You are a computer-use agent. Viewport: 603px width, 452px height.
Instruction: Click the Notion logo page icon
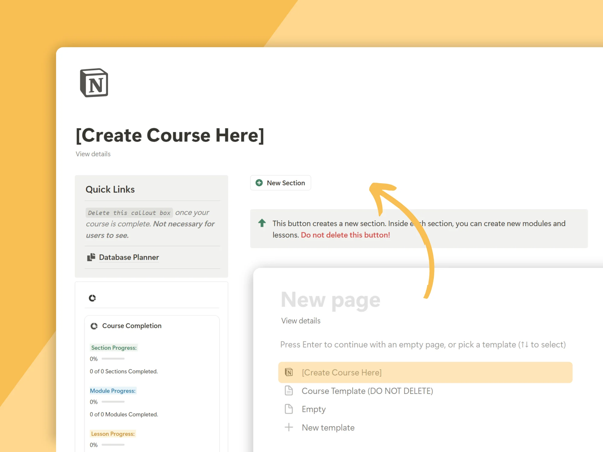tap(94, 83)
